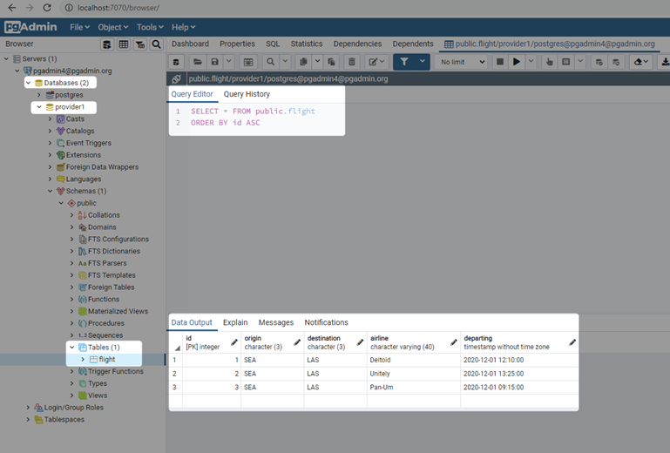Click the Paste rows icon
Image resolution: width=670 pixels, height=453 pixels.
pyautogui.click(x=331, y=62)
